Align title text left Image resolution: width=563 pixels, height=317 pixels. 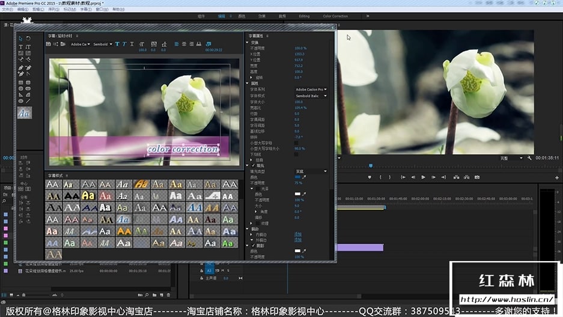pos(176,44)
